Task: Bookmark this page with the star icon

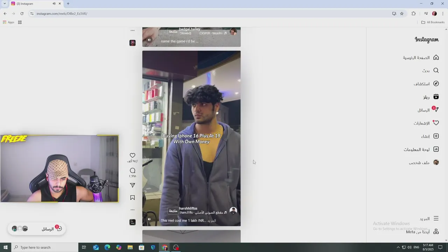Action: [402, 14]
